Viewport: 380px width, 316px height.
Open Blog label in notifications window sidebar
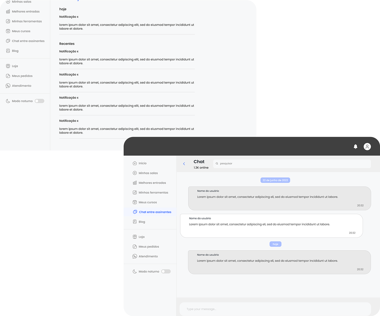[15, 51]
